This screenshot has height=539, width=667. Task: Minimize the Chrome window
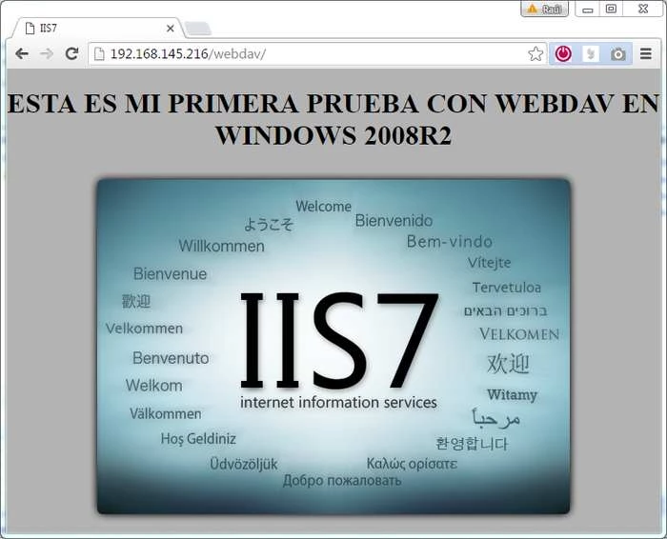(x=588, y=9)
